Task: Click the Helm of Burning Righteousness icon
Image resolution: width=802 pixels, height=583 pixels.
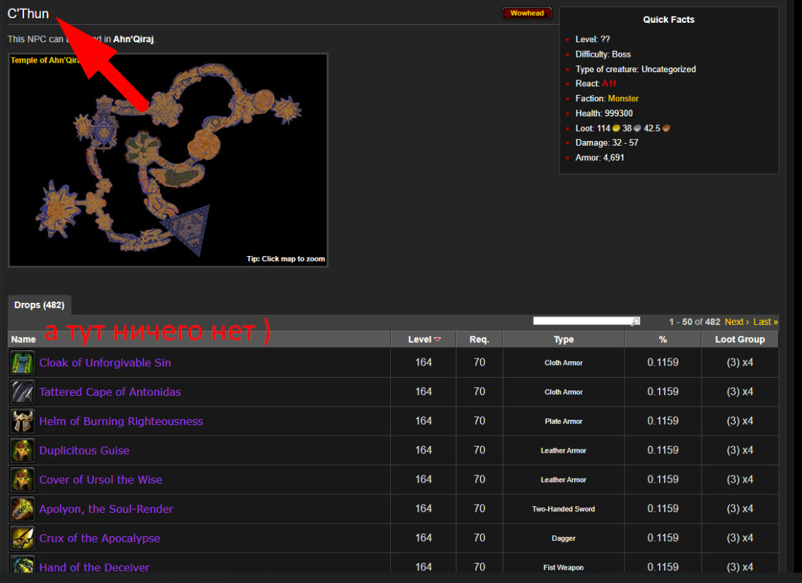Action: click(22, 421)
